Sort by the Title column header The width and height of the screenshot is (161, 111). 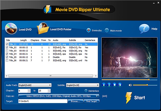[x=11, y=40]
